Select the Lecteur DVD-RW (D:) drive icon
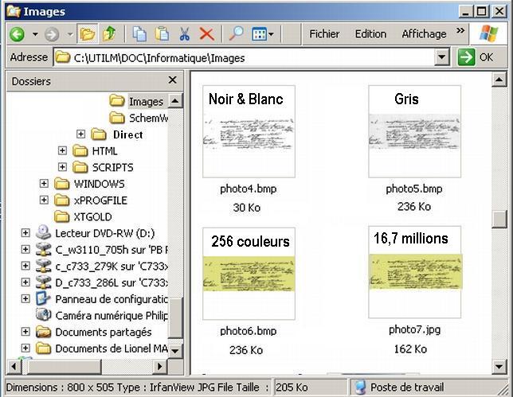 [43, 232]
